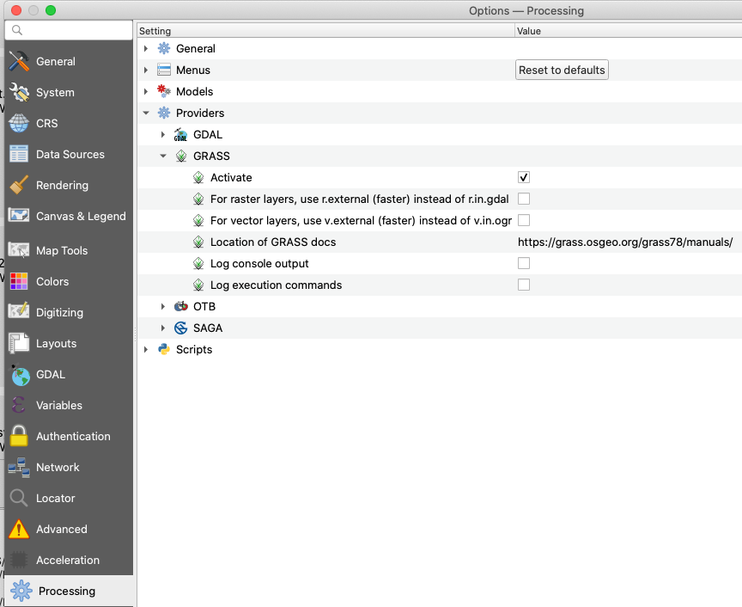742x607 pixels.
Task: Click the Advanced warning triangle icon
Action: [19, 529]
